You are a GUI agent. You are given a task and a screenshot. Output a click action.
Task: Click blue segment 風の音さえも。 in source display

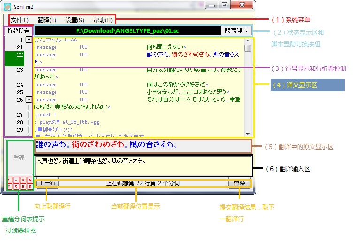[153, 144]
